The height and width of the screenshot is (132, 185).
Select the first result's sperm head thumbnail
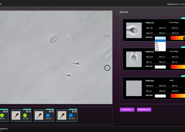pos(134,30)
